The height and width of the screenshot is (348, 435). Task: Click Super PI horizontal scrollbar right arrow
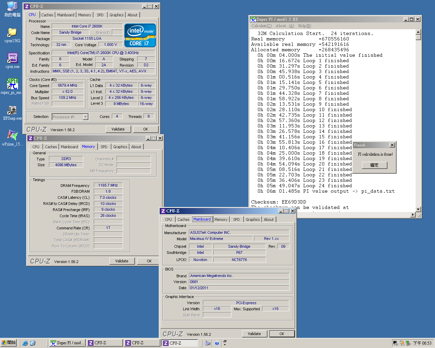point(413,215)
